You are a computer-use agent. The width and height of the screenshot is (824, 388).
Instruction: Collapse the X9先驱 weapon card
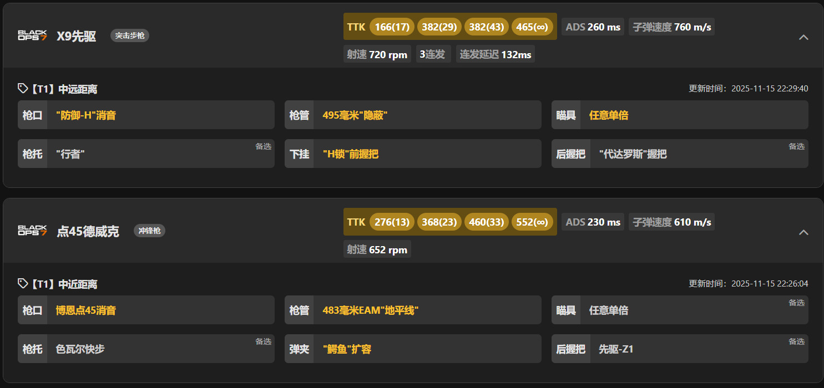pyautogui.click(x=803, y=37)
